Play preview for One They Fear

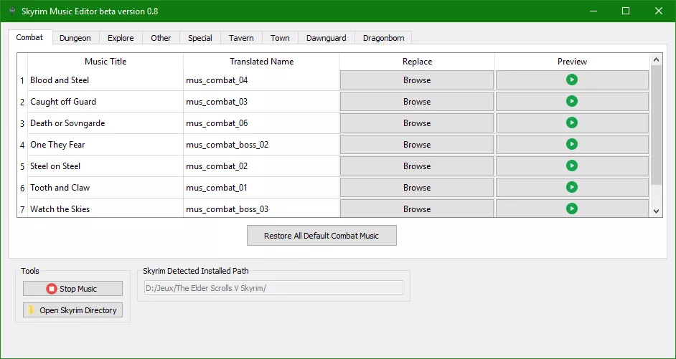572,145
